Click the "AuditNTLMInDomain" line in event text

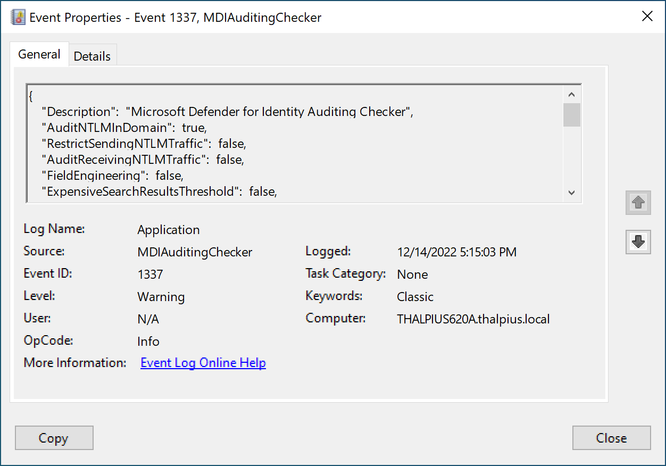(123, 128)
